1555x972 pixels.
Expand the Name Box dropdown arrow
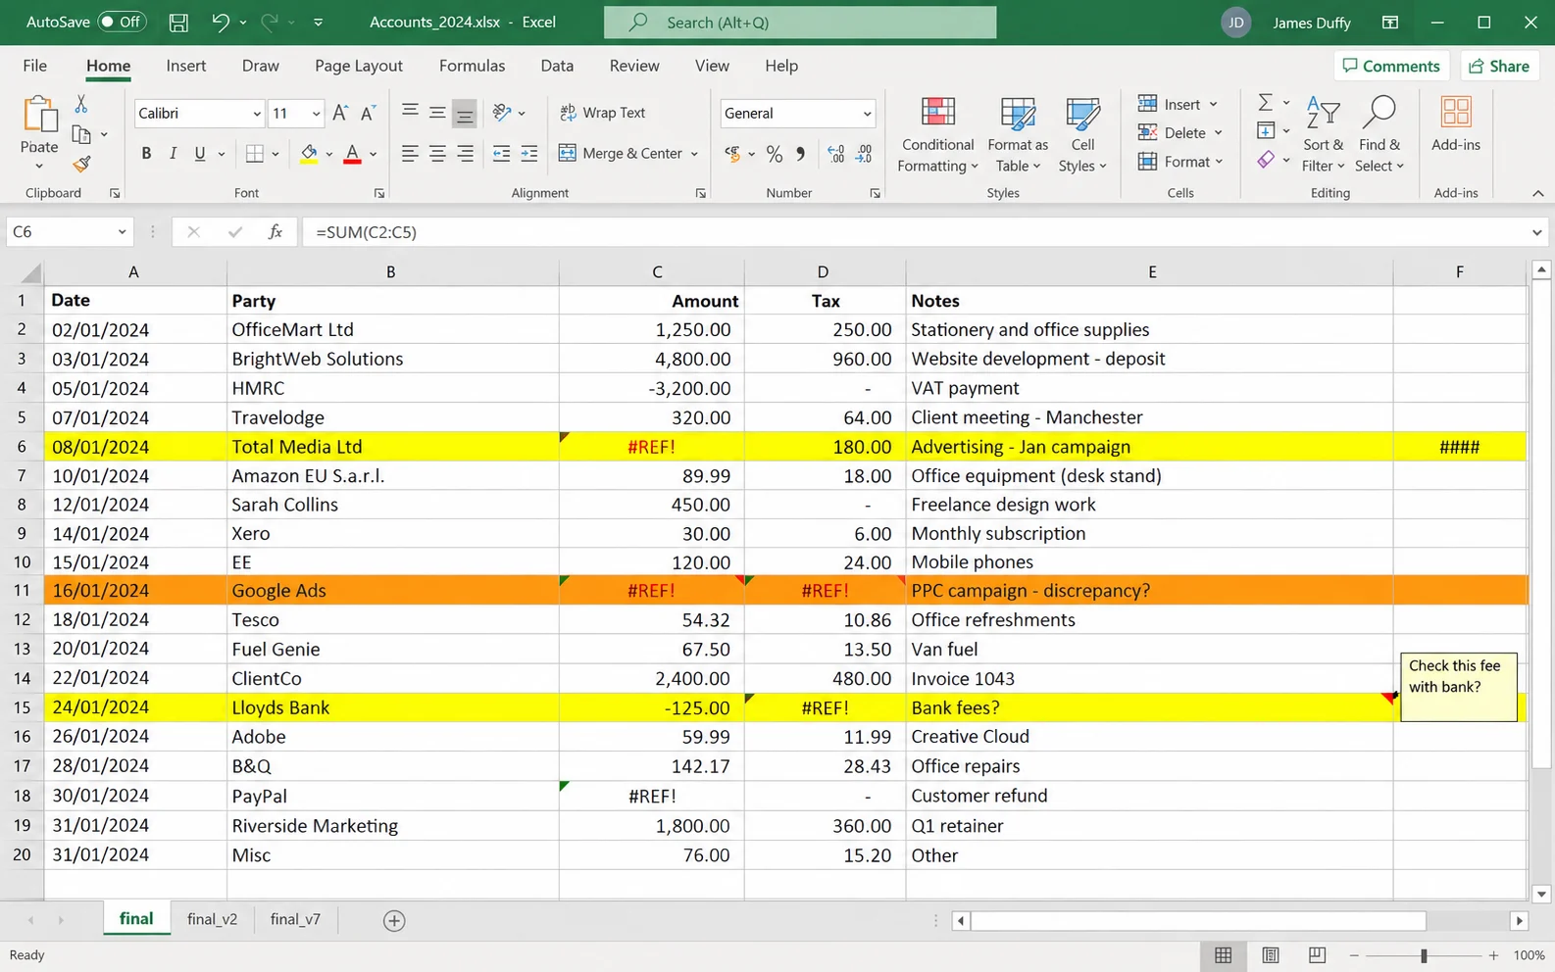click(x=122, y=232)
